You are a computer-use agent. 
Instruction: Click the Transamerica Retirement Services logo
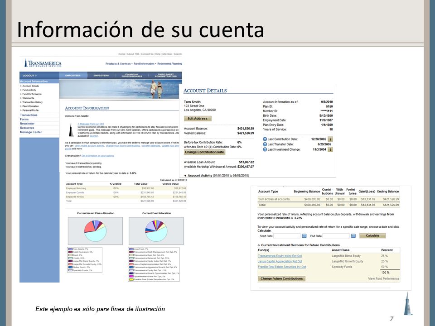tap(43, 63)
